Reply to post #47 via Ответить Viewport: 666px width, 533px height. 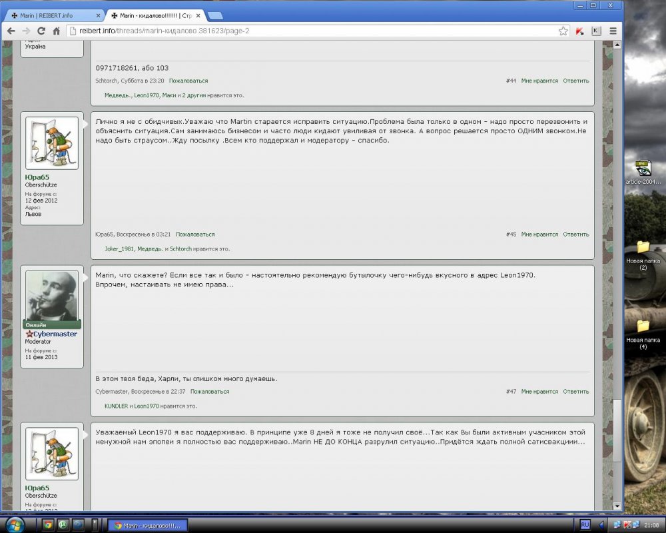coord(575,392)
